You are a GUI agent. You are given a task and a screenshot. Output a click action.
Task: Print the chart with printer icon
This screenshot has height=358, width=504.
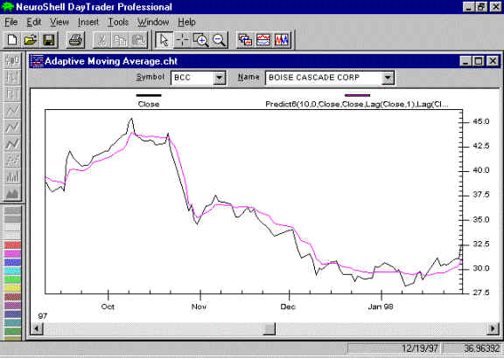click(x=76, y=40)
